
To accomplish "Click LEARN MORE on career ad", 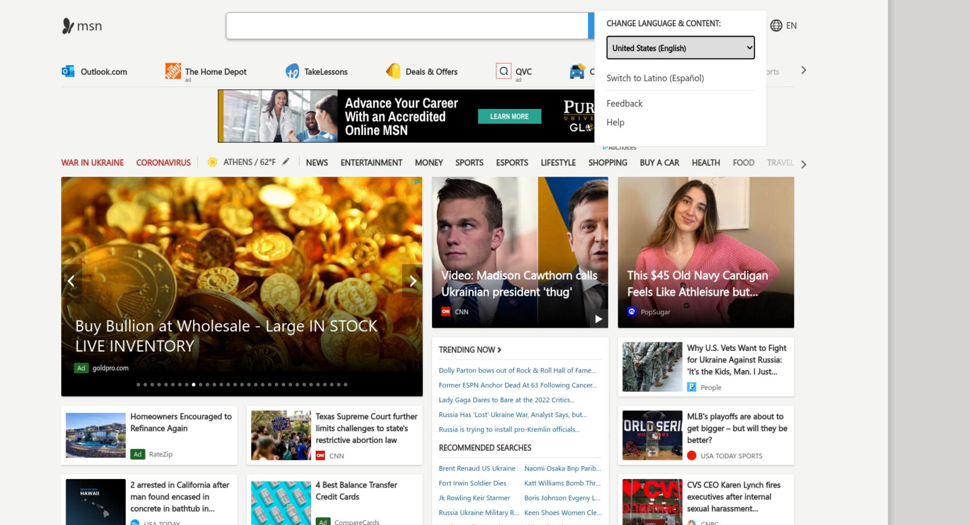I will (509, 116).
